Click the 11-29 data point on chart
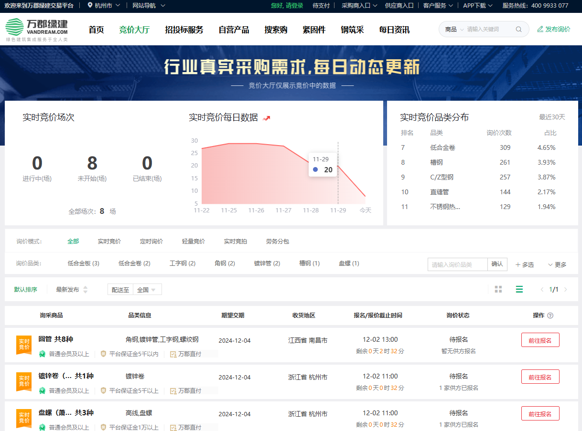 click(338, 166)
